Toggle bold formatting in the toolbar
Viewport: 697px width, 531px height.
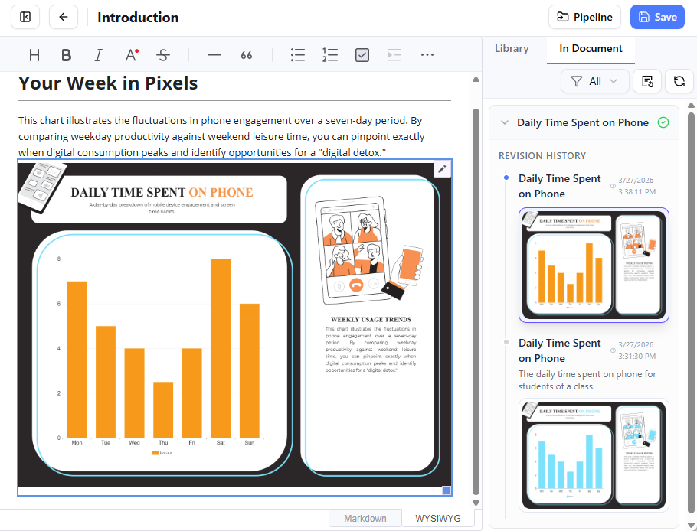point(66,54)
